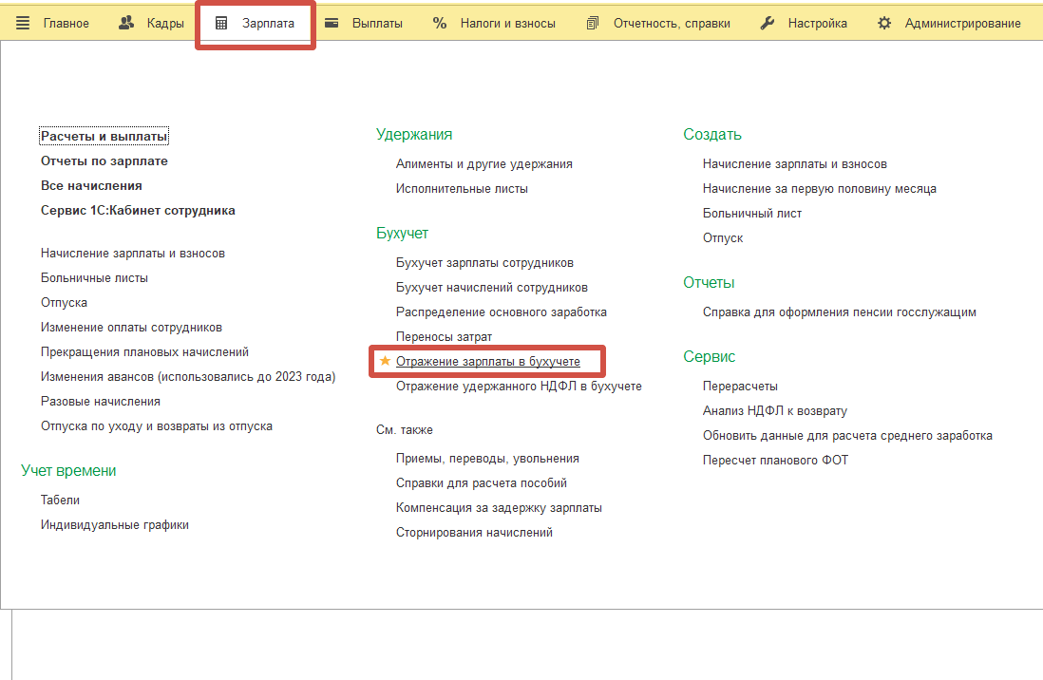The height and width of the screenshot is (680, 1043).
Task: Open Перерасчеты under Сервис
Action: click(x=740, y=386)
